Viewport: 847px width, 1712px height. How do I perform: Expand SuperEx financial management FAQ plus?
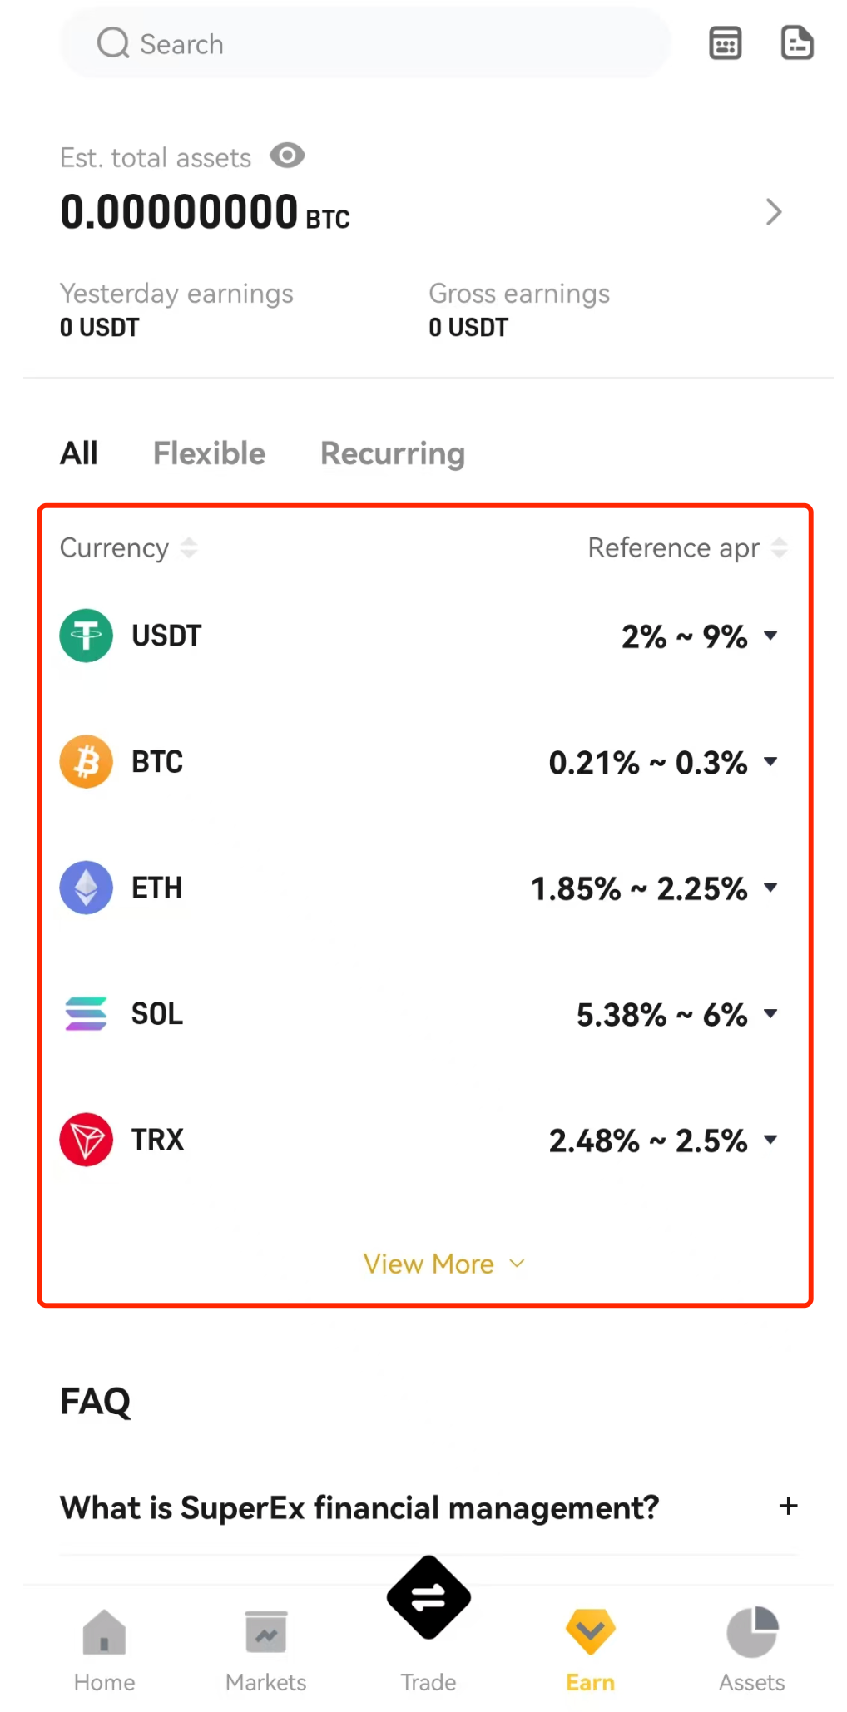[788, 1506]
